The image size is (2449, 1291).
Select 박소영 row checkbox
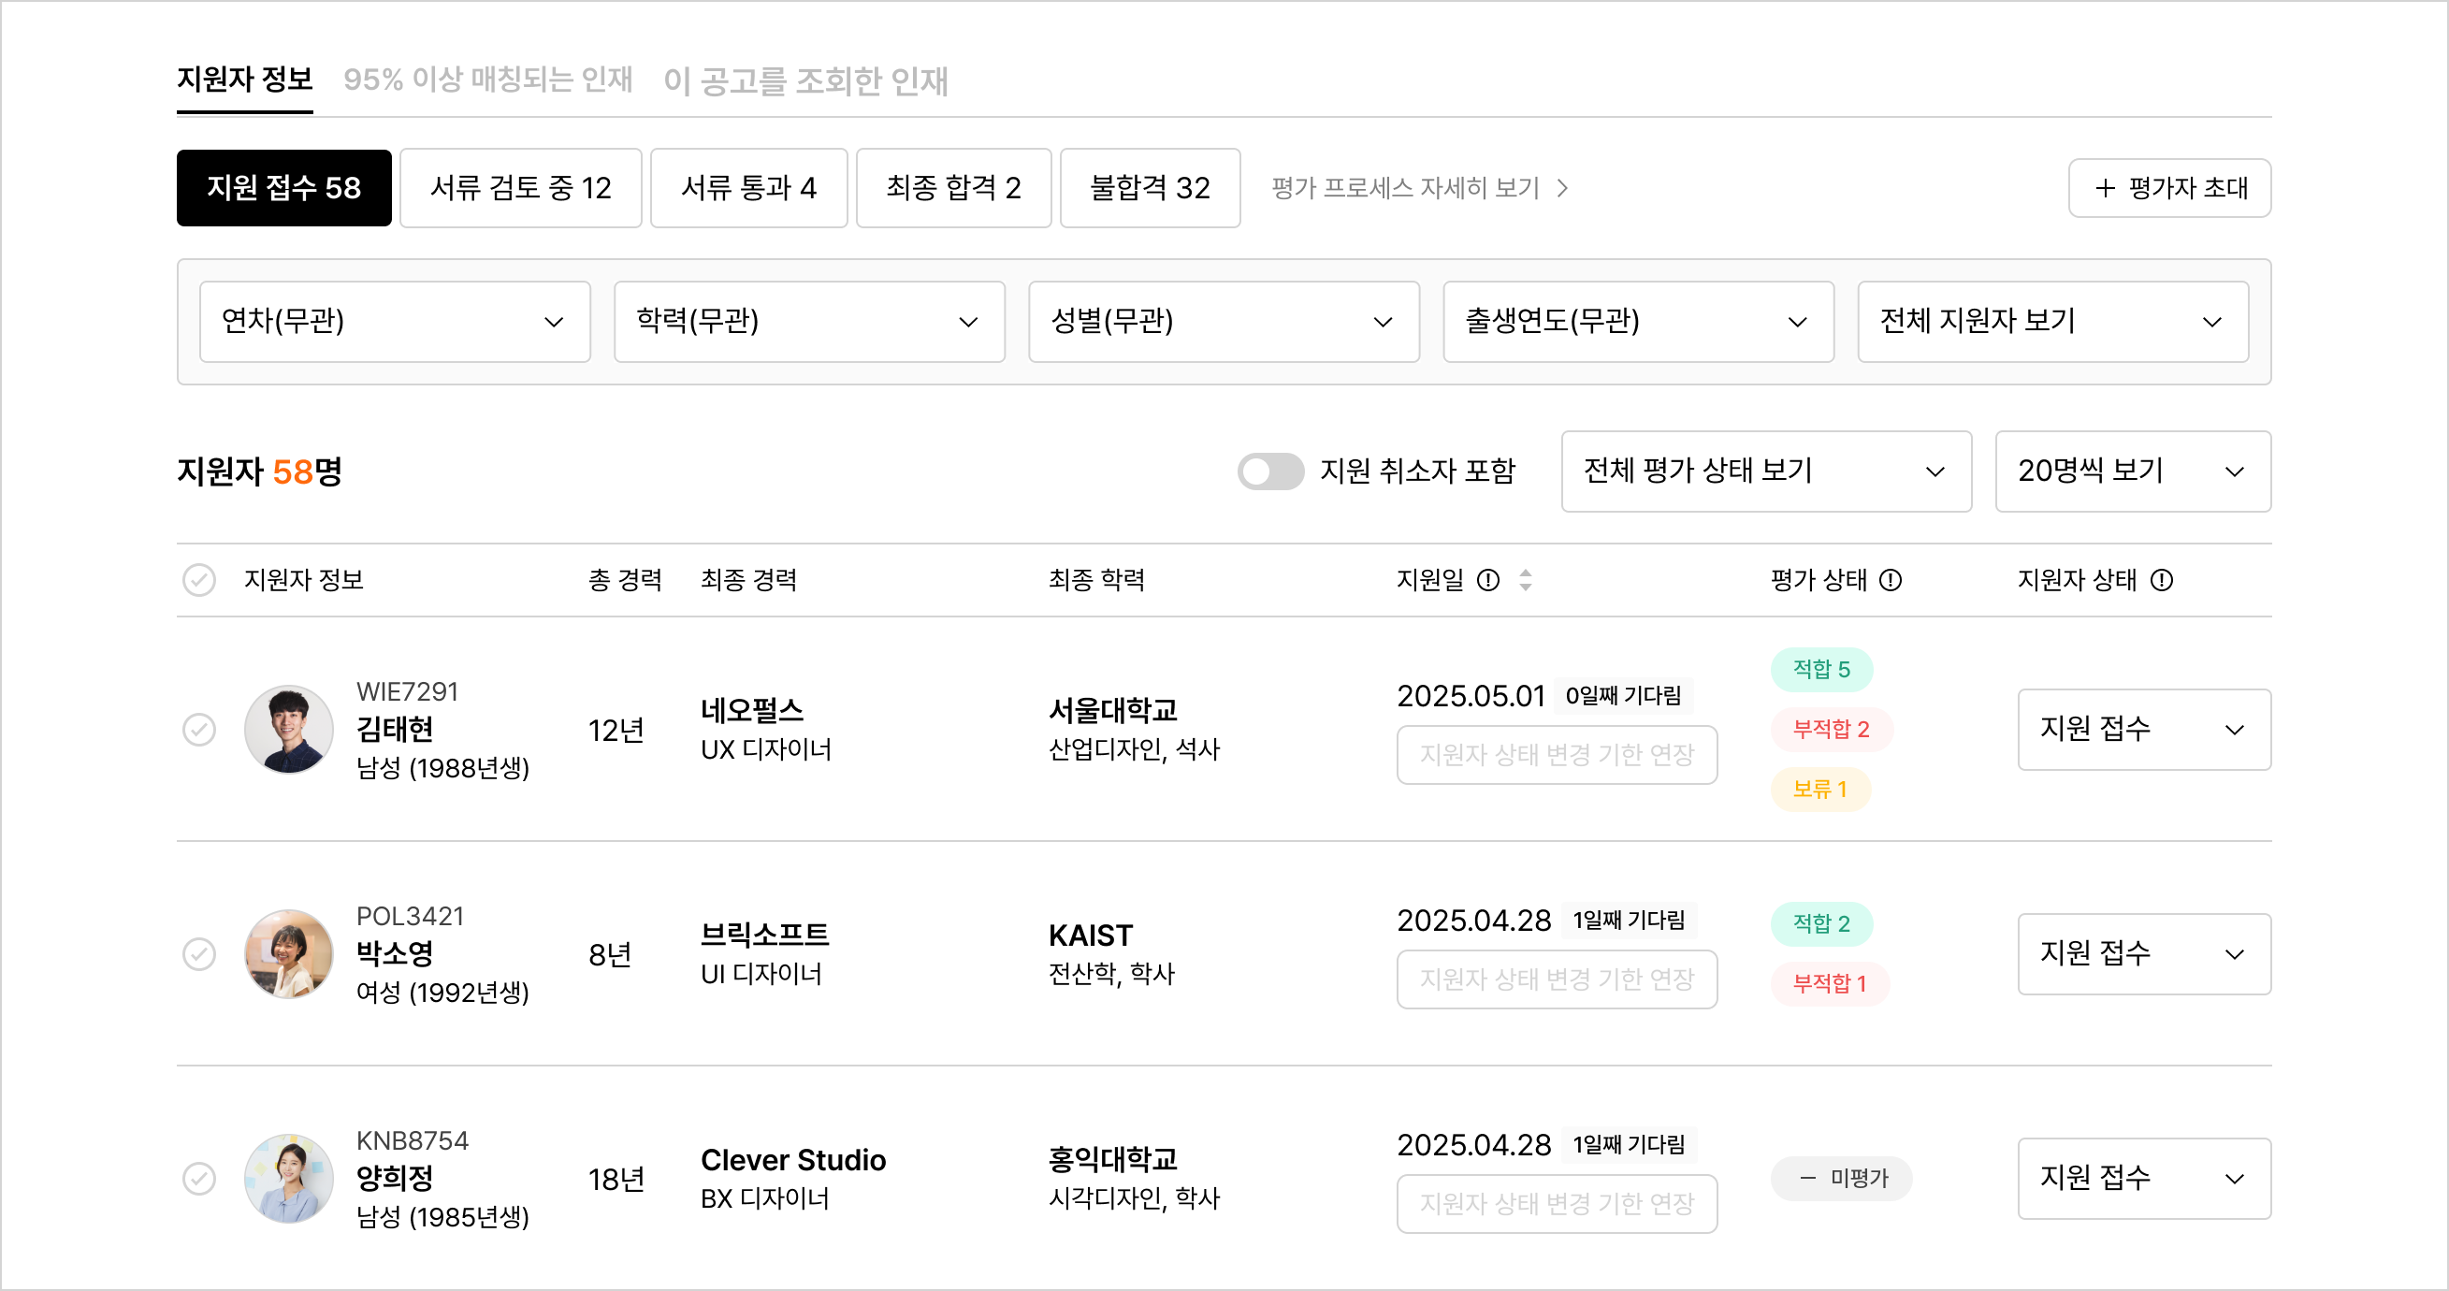pyautogui.click(x=198, y=953)
